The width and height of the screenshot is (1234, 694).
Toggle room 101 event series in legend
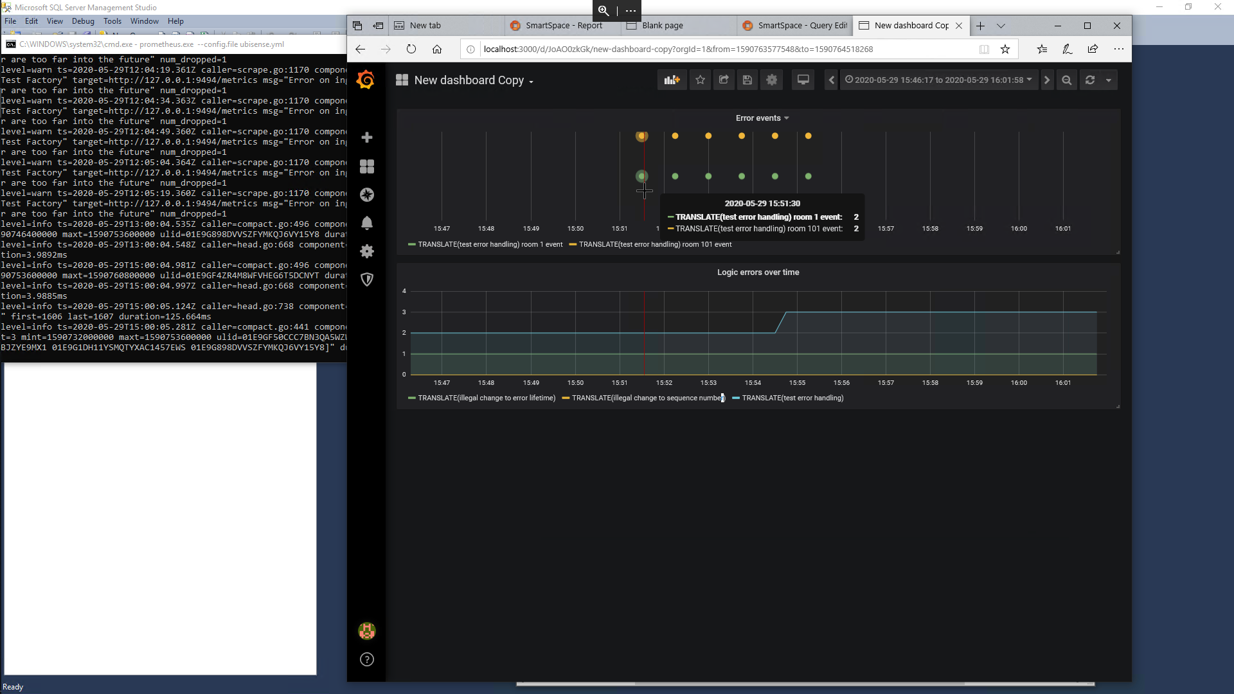coord(655,244)
